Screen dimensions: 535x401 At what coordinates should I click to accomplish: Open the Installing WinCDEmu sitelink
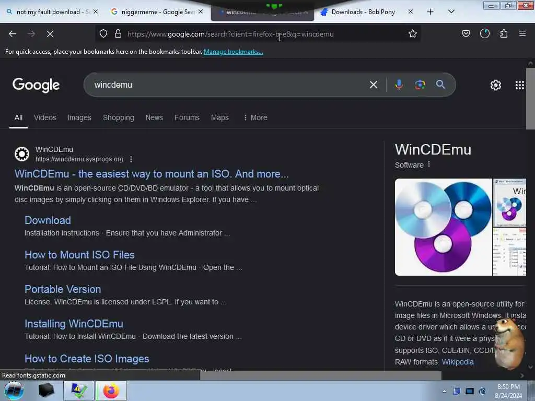click(74, 324)
